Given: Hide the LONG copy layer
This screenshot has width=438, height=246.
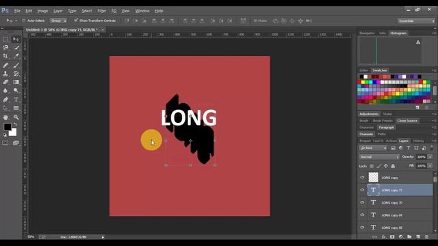Looking at the screenshot, I should [x=362, y=178].
